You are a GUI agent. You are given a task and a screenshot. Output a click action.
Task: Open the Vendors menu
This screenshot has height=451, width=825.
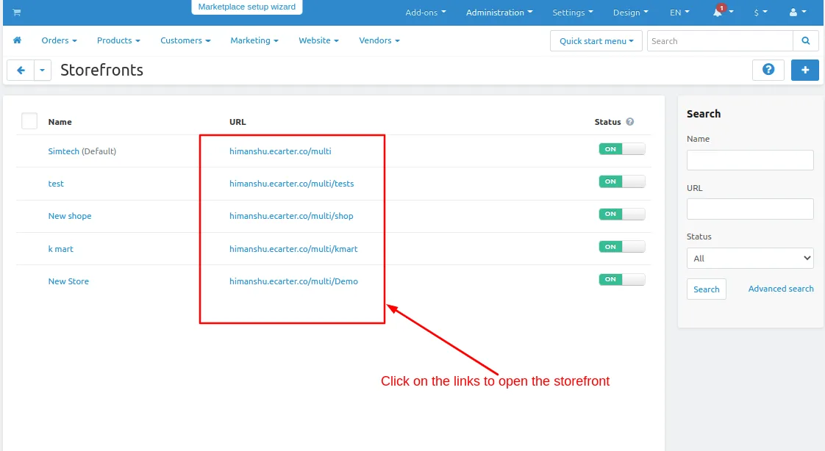coord(379,40)
